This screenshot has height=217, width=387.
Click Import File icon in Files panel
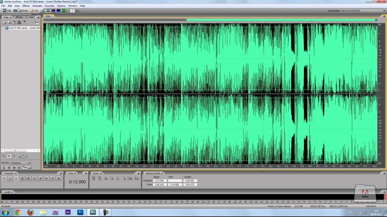pos(4,22)
